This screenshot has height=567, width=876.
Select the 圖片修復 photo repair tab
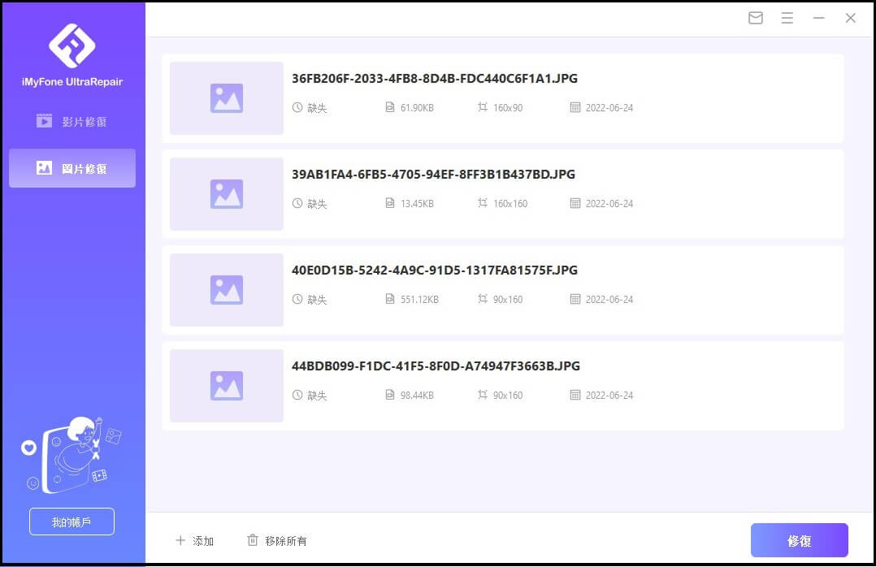coord(72,168)
